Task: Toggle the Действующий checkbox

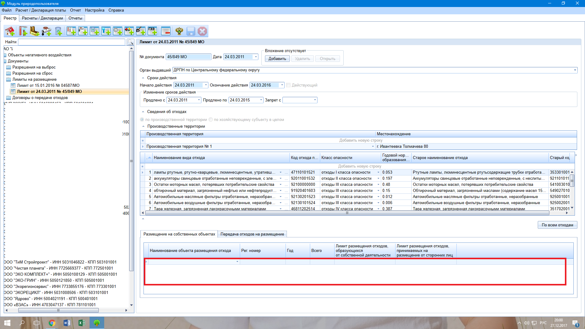Action: [x=288, y=85]
